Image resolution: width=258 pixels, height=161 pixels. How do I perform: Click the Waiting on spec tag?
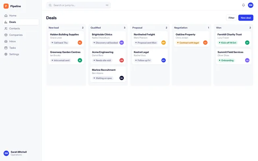click(103, 78)
